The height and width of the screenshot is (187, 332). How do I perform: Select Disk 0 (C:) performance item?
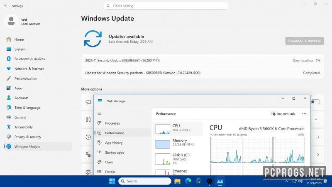tap(178, 159)
